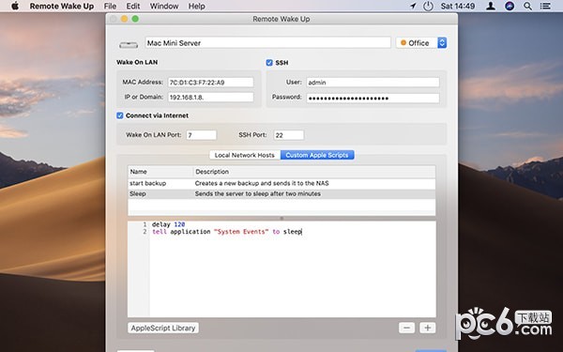Open the Edit menu
This screenshot has width=563, height=352.
pos(133,6)
